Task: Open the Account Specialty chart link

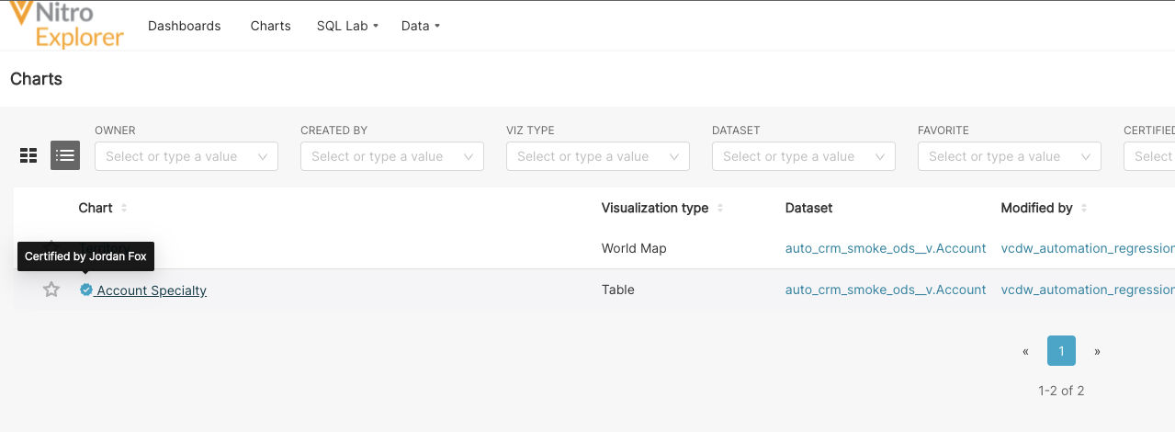Action: pyautogui.click(x=152, y=290)
